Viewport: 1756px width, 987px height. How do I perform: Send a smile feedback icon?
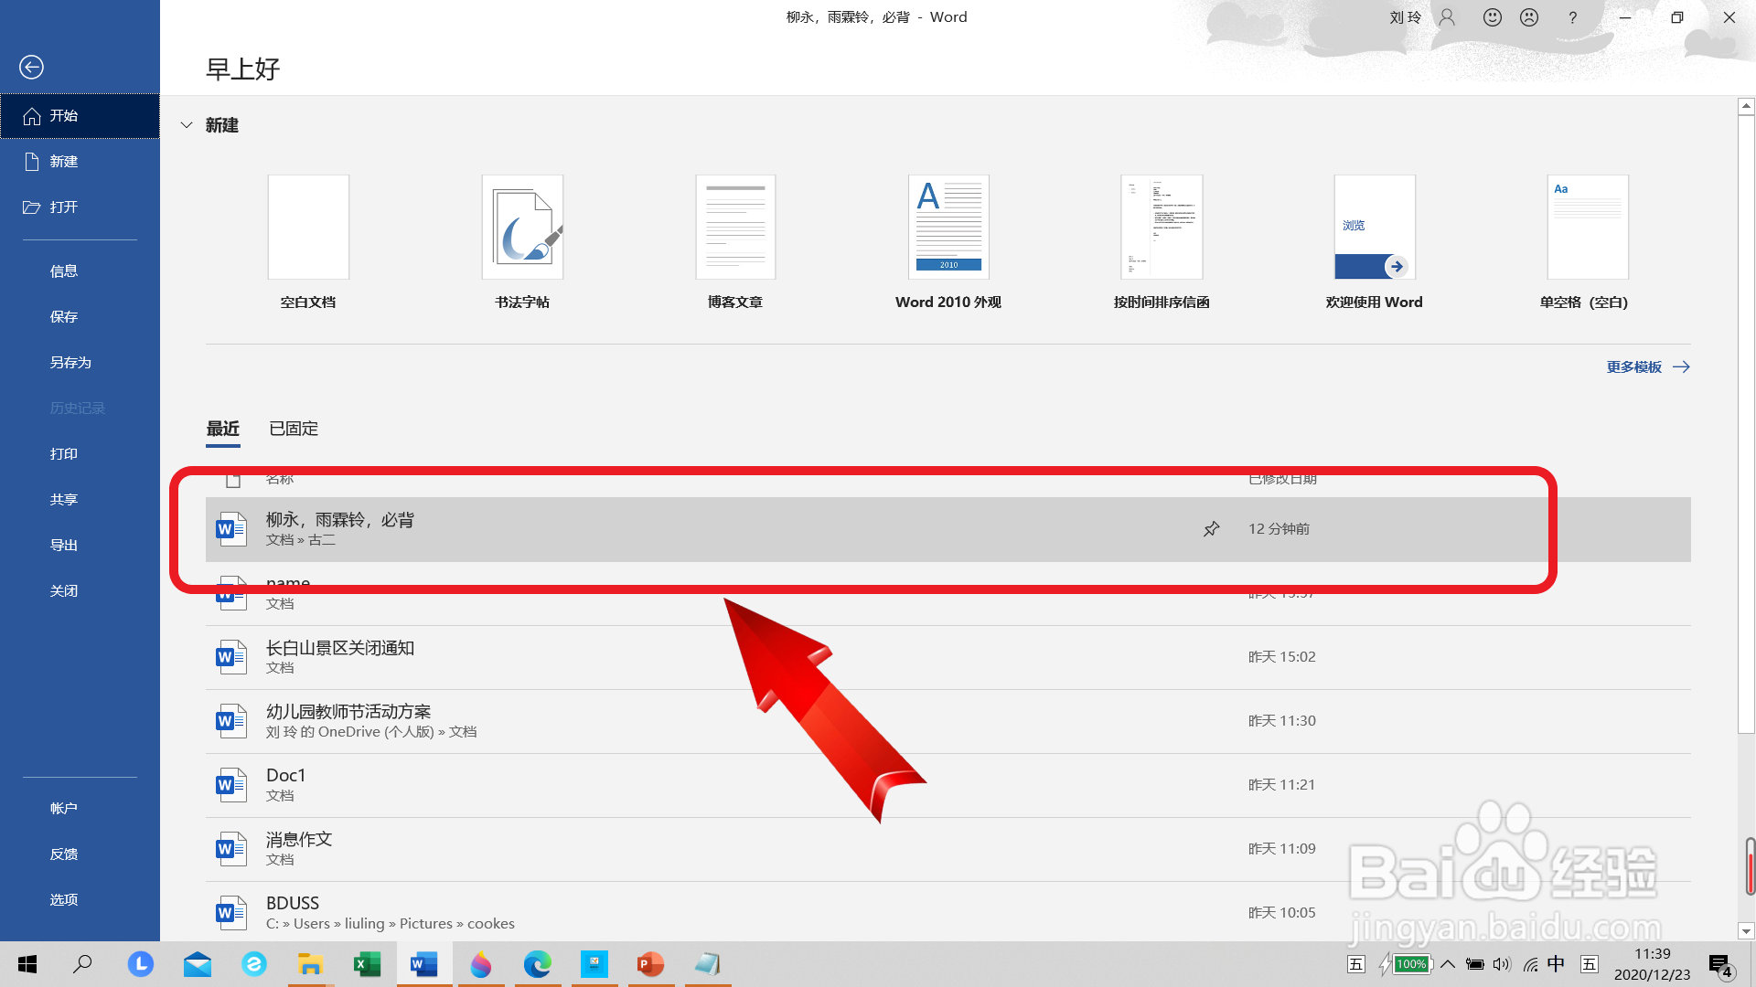(x=1493, y=17)
